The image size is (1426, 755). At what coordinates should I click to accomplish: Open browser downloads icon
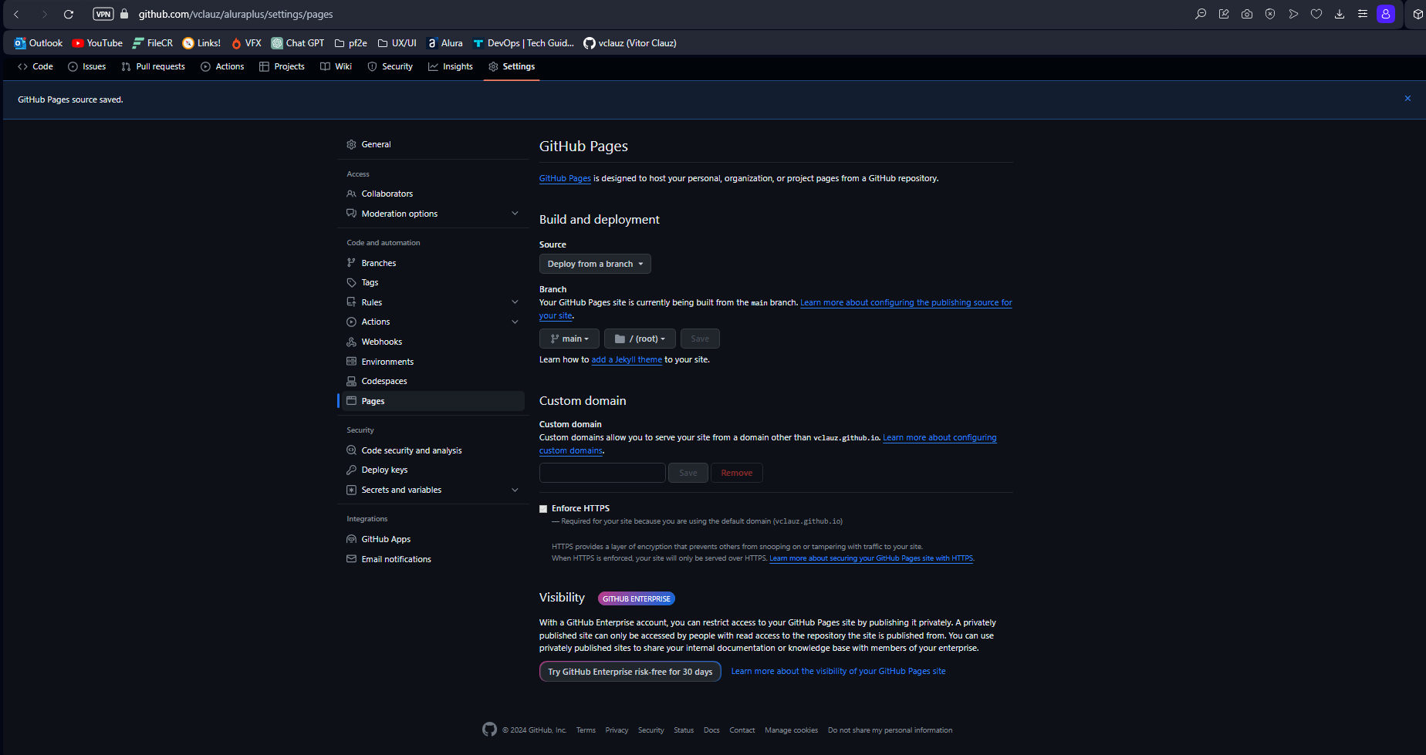[x=1340, y=14]
